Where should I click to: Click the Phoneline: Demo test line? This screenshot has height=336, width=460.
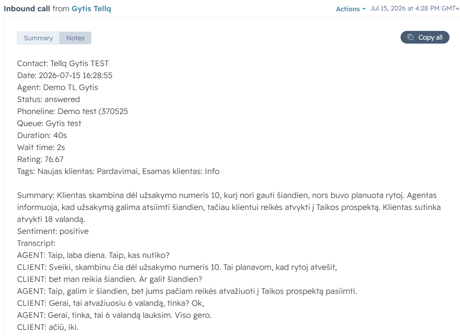[x=72, y=112]
